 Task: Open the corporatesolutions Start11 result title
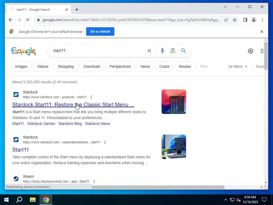(x=20, y=150)
